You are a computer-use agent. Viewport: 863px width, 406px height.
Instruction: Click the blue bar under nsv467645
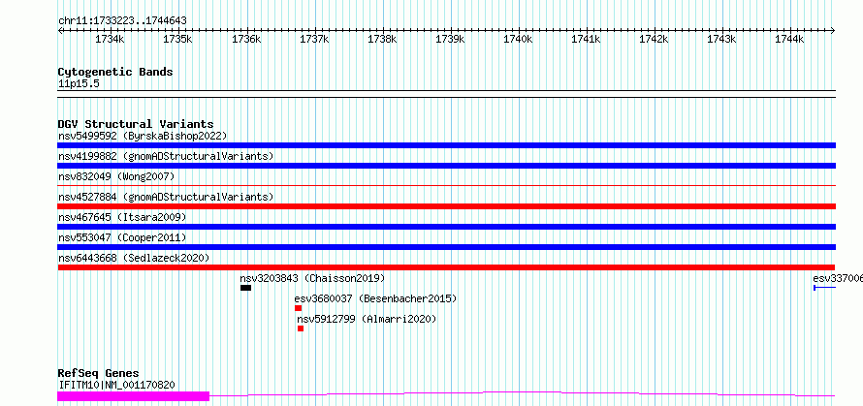[446, 227]
